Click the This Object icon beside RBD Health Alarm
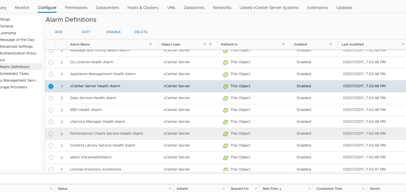This screenshot has height=192, width=406. [x=225, y=110]
